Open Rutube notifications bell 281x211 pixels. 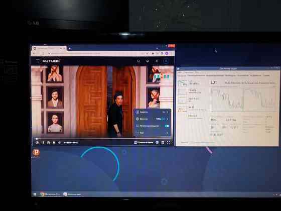tap(148, 61)
